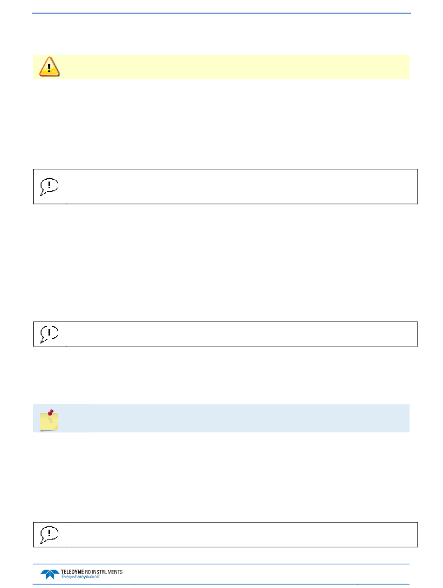
Task: Click the exclamation mark inside warning triangle
Action: click(49, 68)
